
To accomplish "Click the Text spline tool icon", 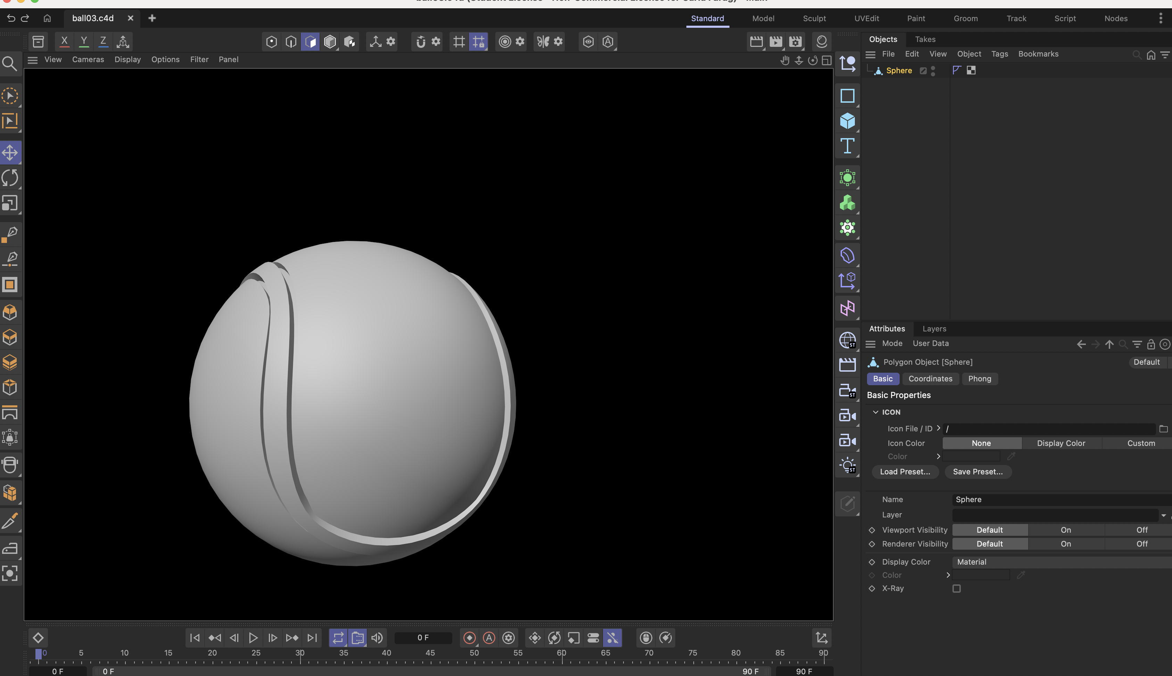I will click(x=847, y=146).
